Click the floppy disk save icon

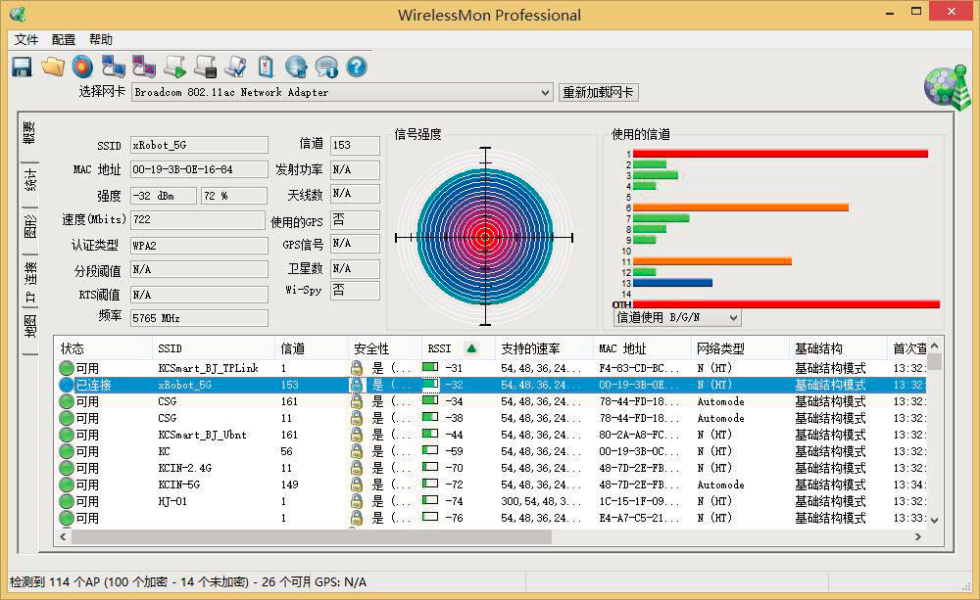[22, 67]
